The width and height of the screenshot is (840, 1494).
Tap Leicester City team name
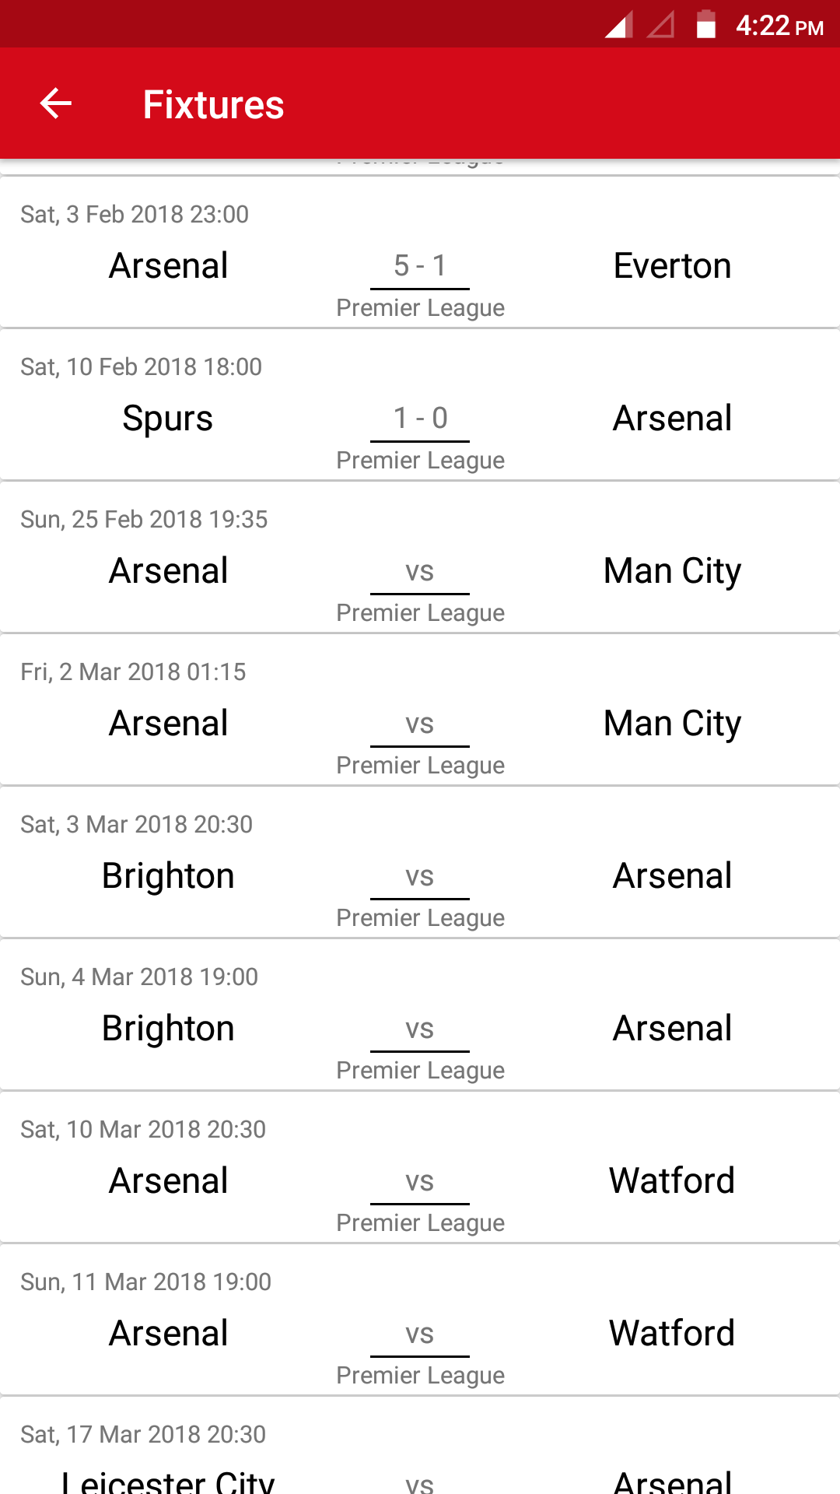pyautogui.click(x=168, y=1480)
